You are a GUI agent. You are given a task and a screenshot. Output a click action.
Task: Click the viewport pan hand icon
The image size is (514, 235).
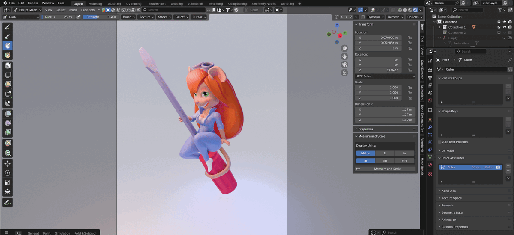click(344, 56)
